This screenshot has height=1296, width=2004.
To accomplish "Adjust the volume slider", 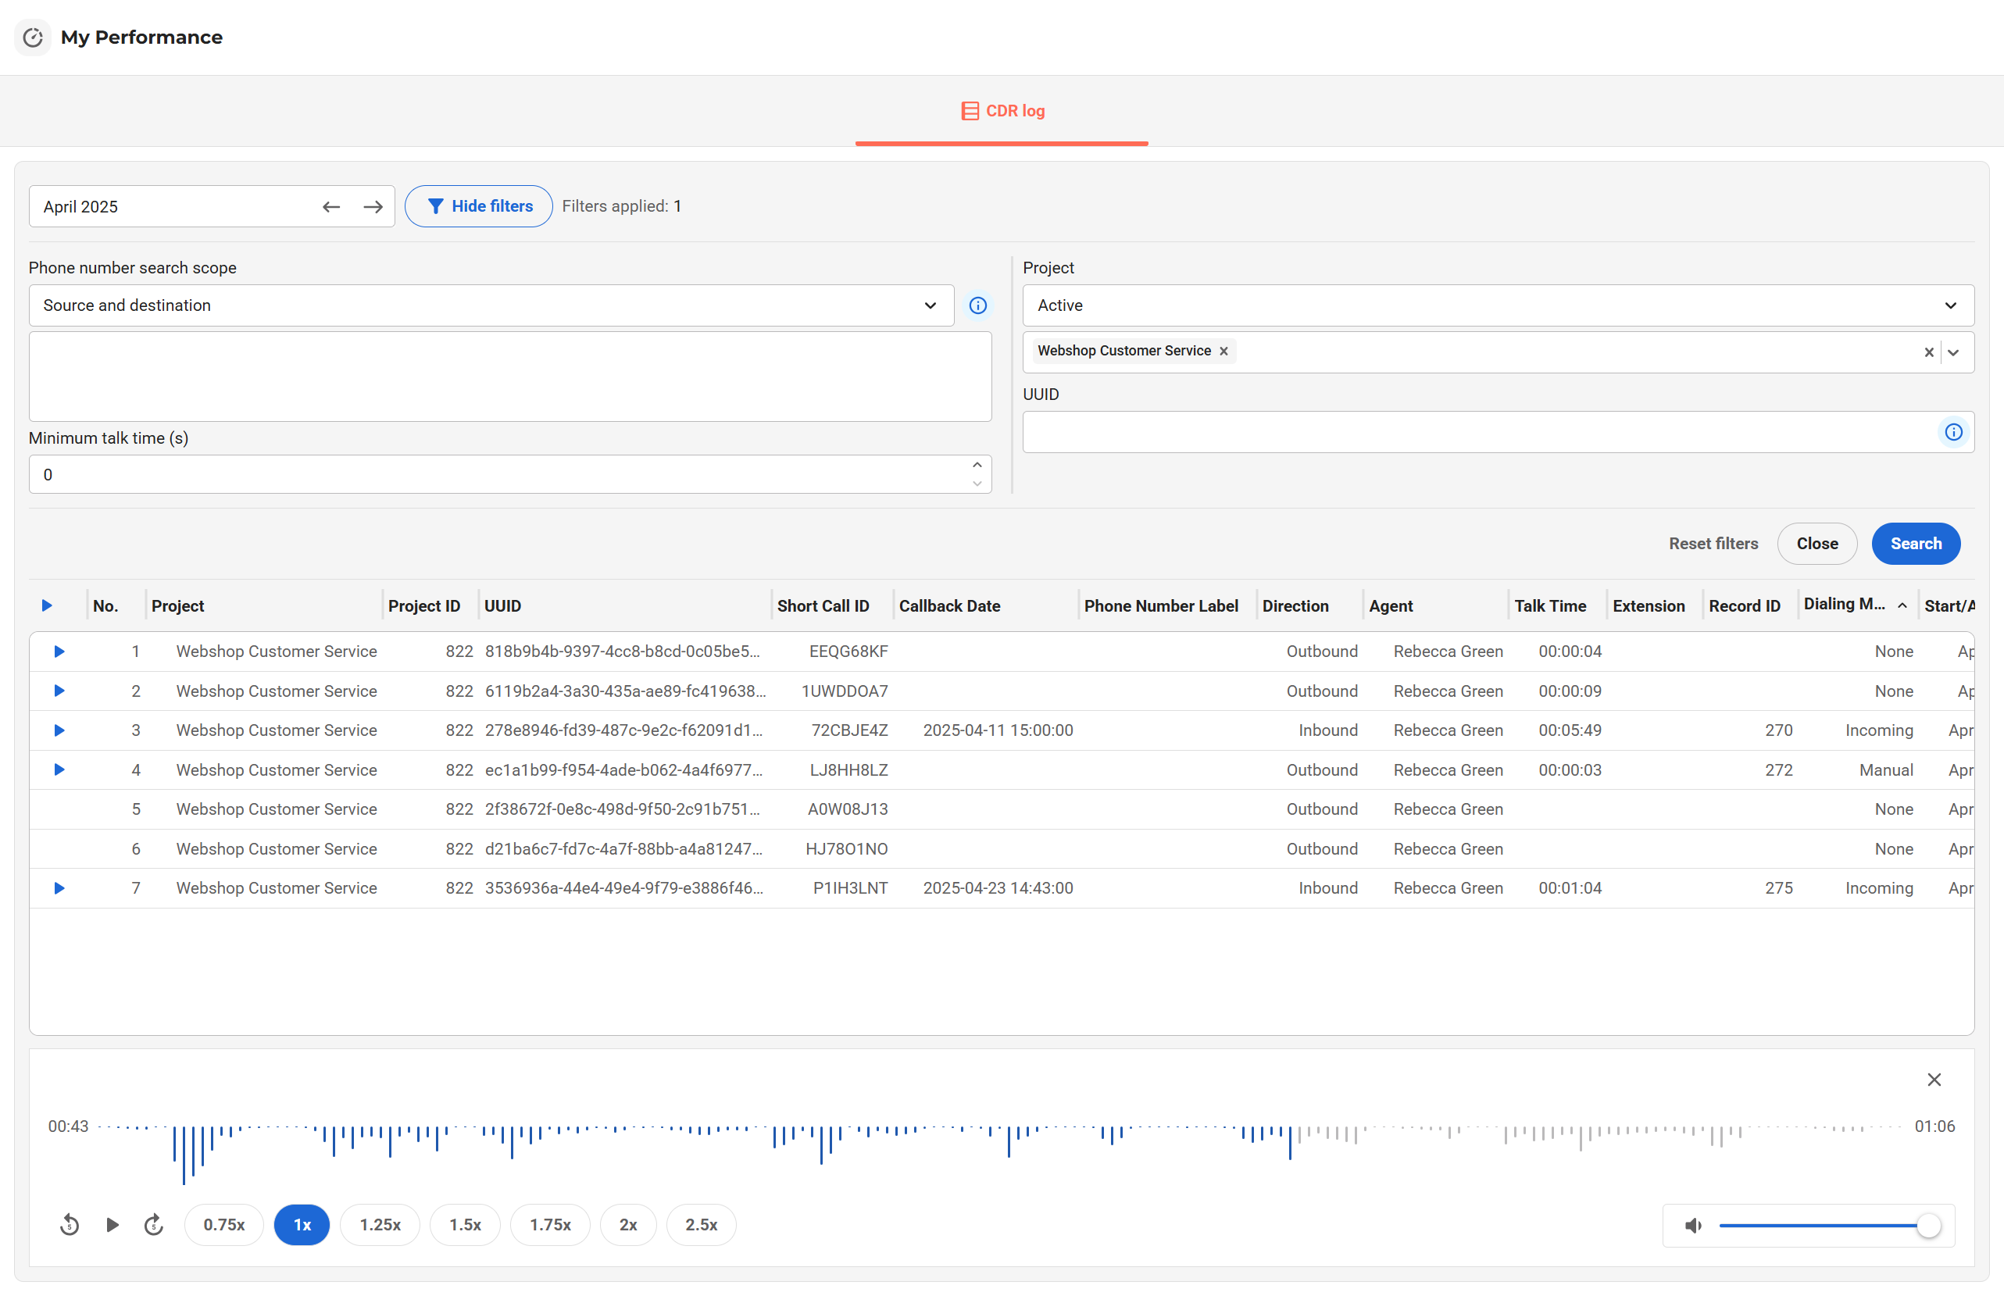I will point(1828,1226).
